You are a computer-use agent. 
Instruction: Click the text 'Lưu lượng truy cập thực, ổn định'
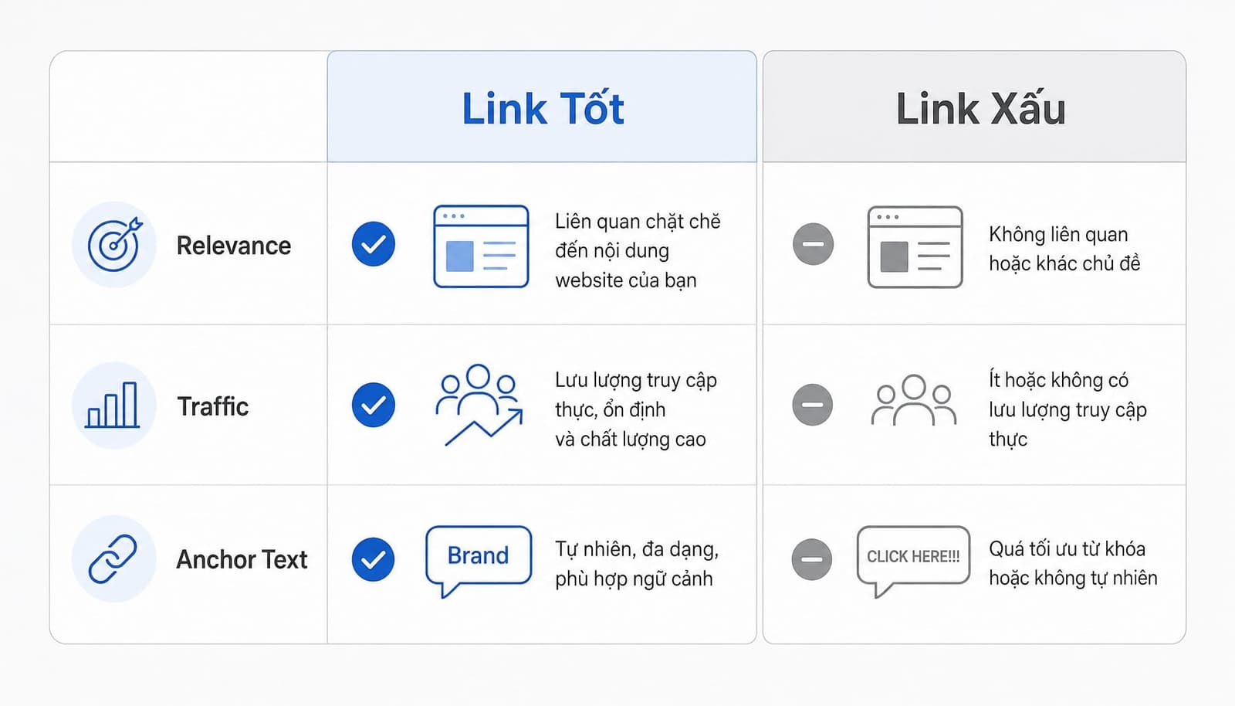click(x=636, y=395)
